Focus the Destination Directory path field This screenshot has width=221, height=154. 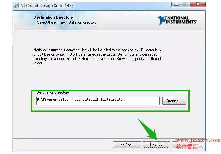pyautogui.click(x=98, y=101)
